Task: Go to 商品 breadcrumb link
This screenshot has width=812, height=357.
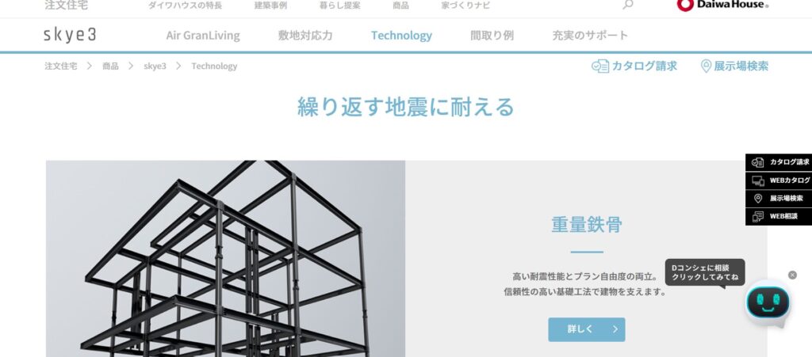Action: coord(110,66)
